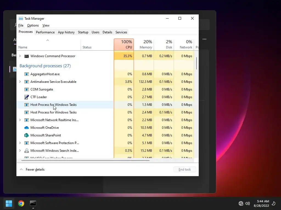Click the Microsoft OneDrive cloud icon
This screenshot has height=210, width=281.
tap(27, 128)
